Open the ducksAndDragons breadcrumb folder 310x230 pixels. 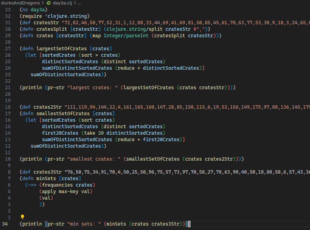coord(21,3)
